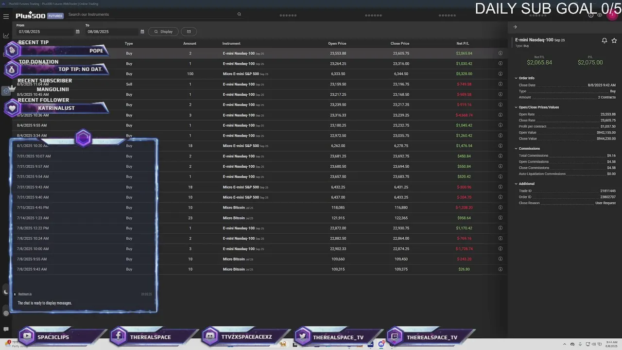Click the 8/1/2025 10:20 row date
Viewport: 622px width, 350px height.
click(x=33, y=146)
